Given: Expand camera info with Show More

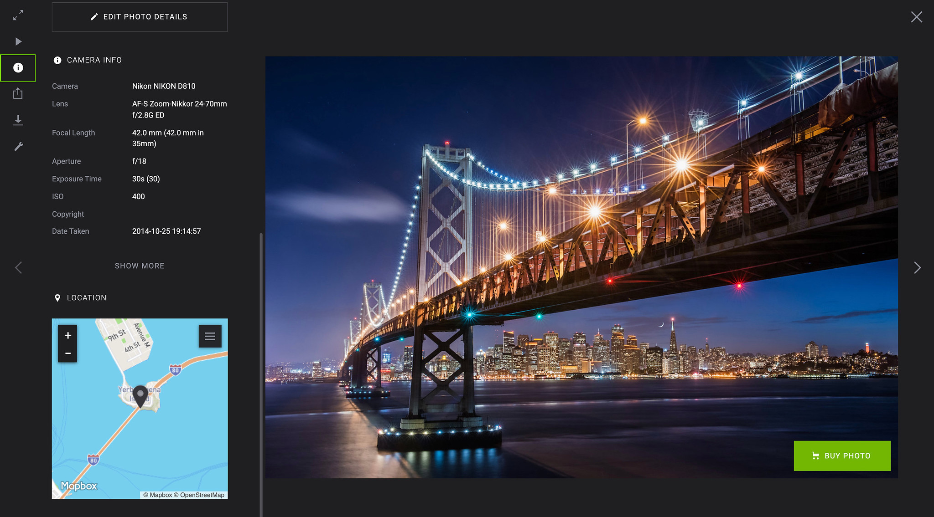Looking at the screenshot, I should click(140, 266).
